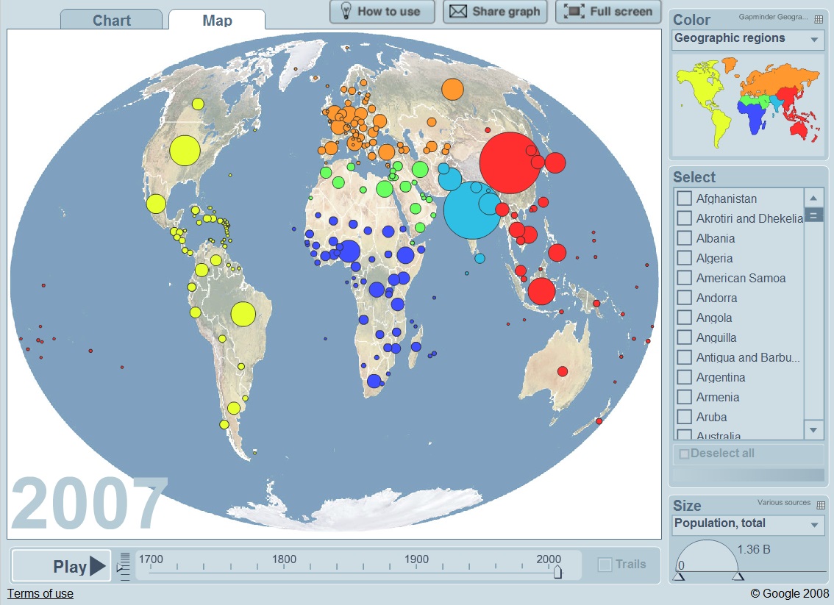Switch to the Chart tab
The height and width of the screenshot is (605, 834).
point(112,21)
